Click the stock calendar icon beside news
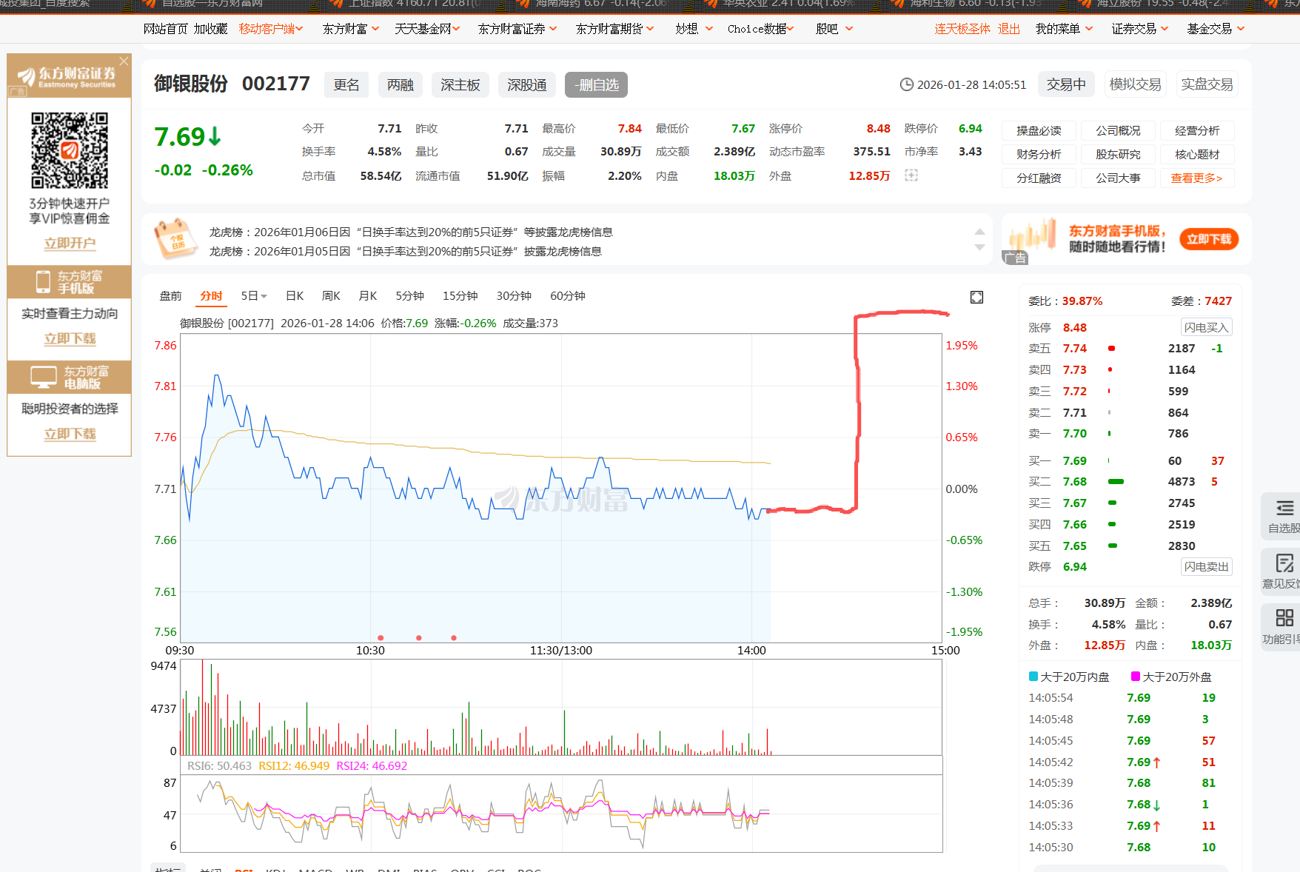Screen dimensions: 1300x872 click(x=175, y=238)
